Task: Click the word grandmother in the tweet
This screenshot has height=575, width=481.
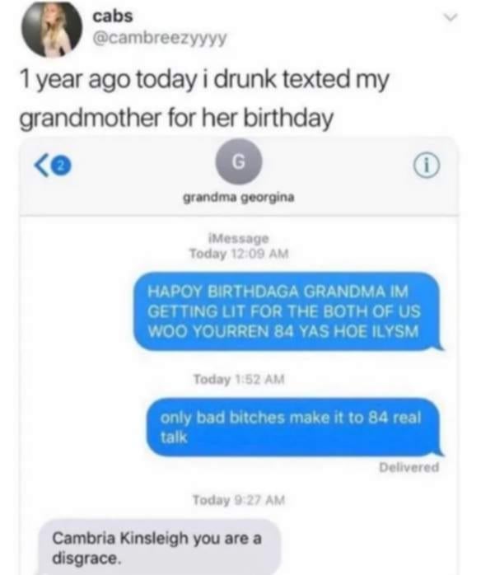Action: (91, 118)
